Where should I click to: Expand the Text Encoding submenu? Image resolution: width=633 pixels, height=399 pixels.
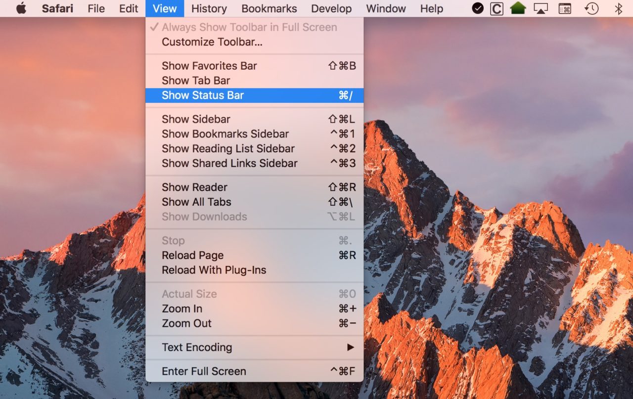tap(254, 348)
